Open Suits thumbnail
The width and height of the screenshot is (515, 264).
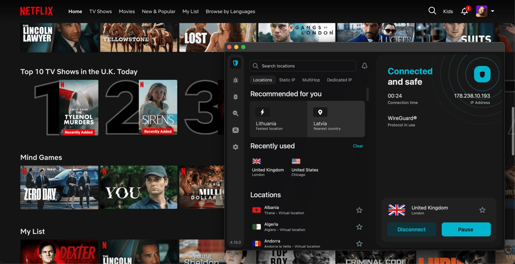pyautogui.click(x=455, y=32)
